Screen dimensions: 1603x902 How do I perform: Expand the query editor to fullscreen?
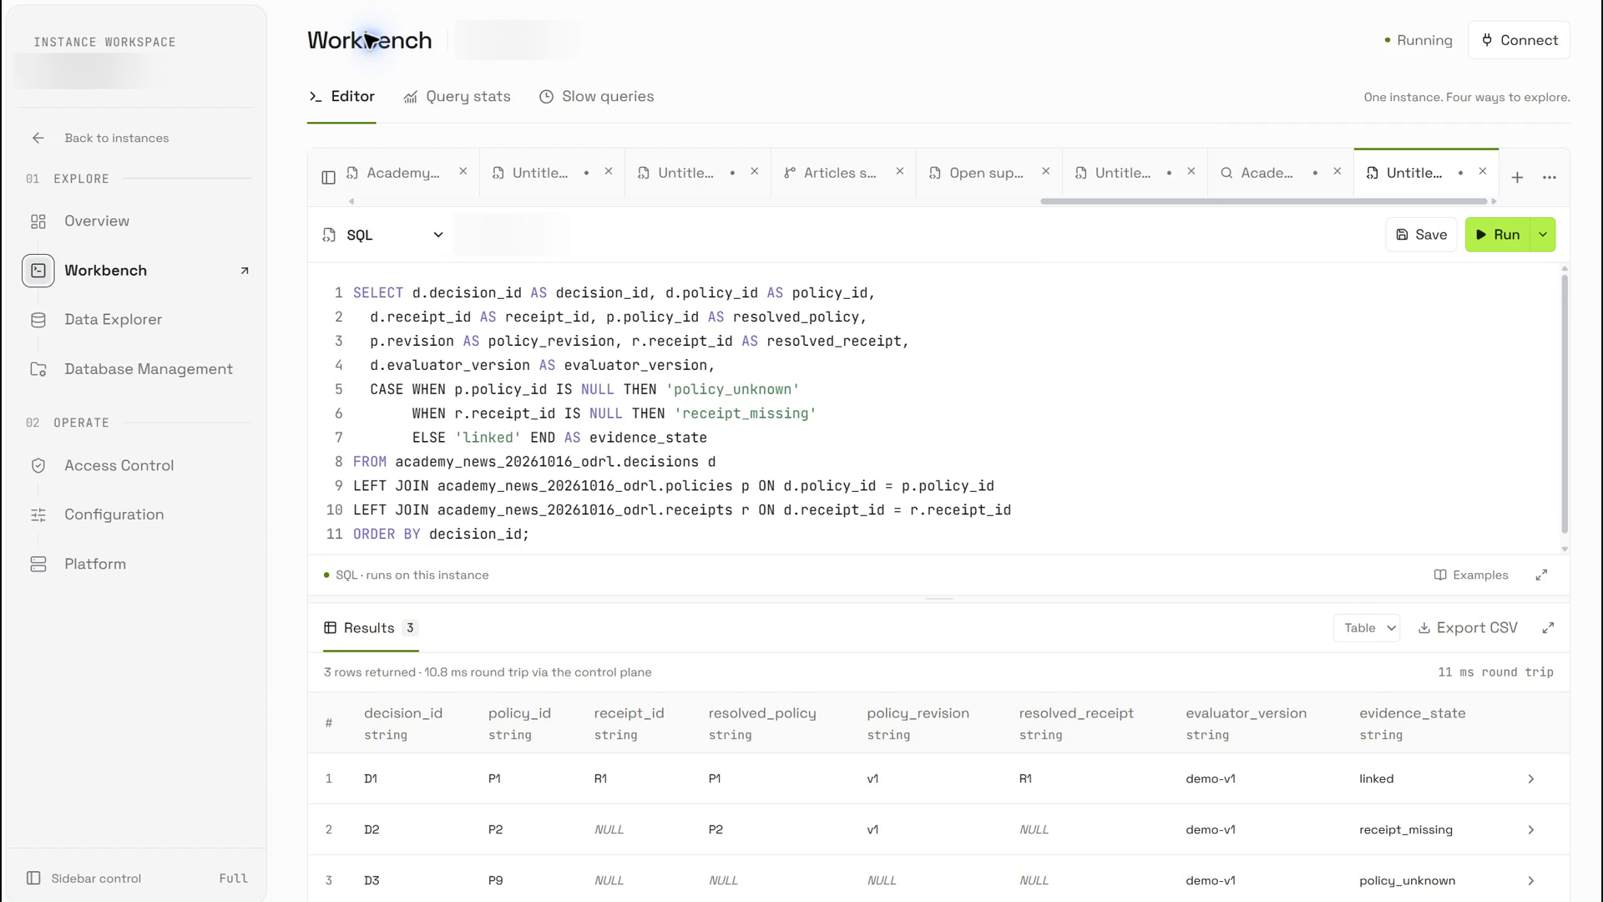pos(1541,575)
